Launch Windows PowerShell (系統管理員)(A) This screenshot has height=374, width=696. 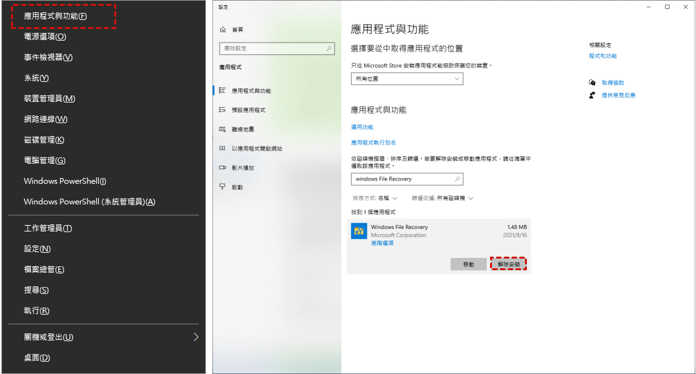coord(89,202)
